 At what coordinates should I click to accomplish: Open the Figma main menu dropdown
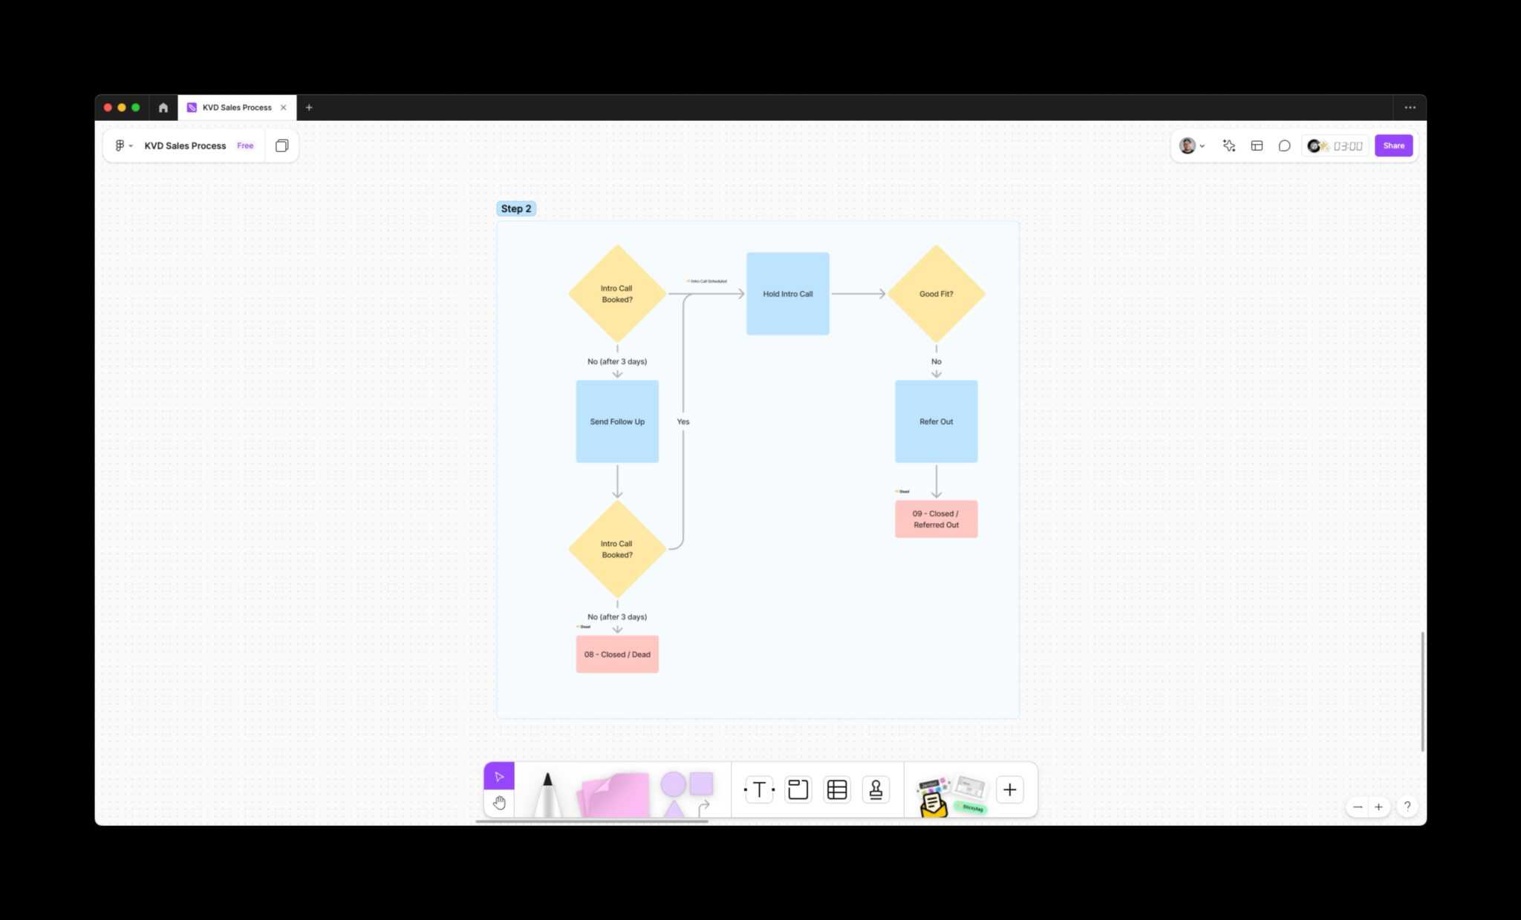pyautogui.click(x=123, y=145)
